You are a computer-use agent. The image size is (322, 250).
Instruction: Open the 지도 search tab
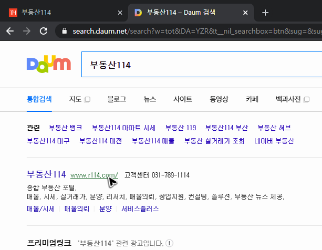click(x=75, y=99)
